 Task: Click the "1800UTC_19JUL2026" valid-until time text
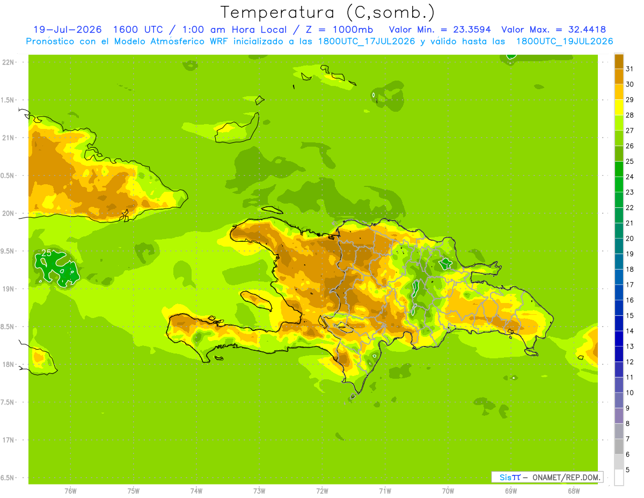[564, 41]
